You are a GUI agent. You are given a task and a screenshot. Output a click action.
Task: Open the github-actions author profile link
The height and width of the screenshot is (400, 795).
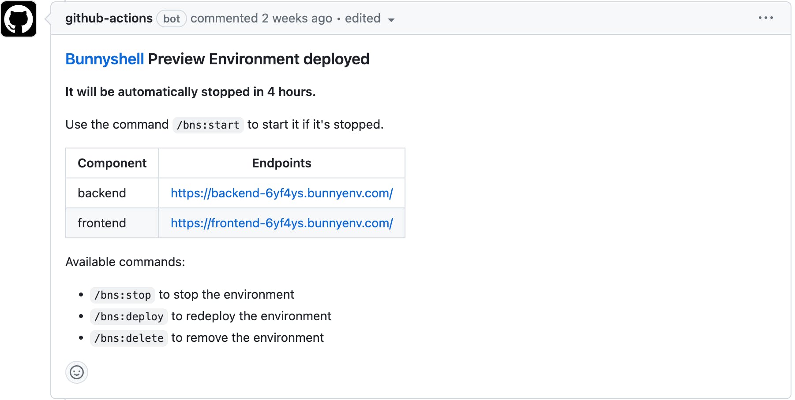109,18
